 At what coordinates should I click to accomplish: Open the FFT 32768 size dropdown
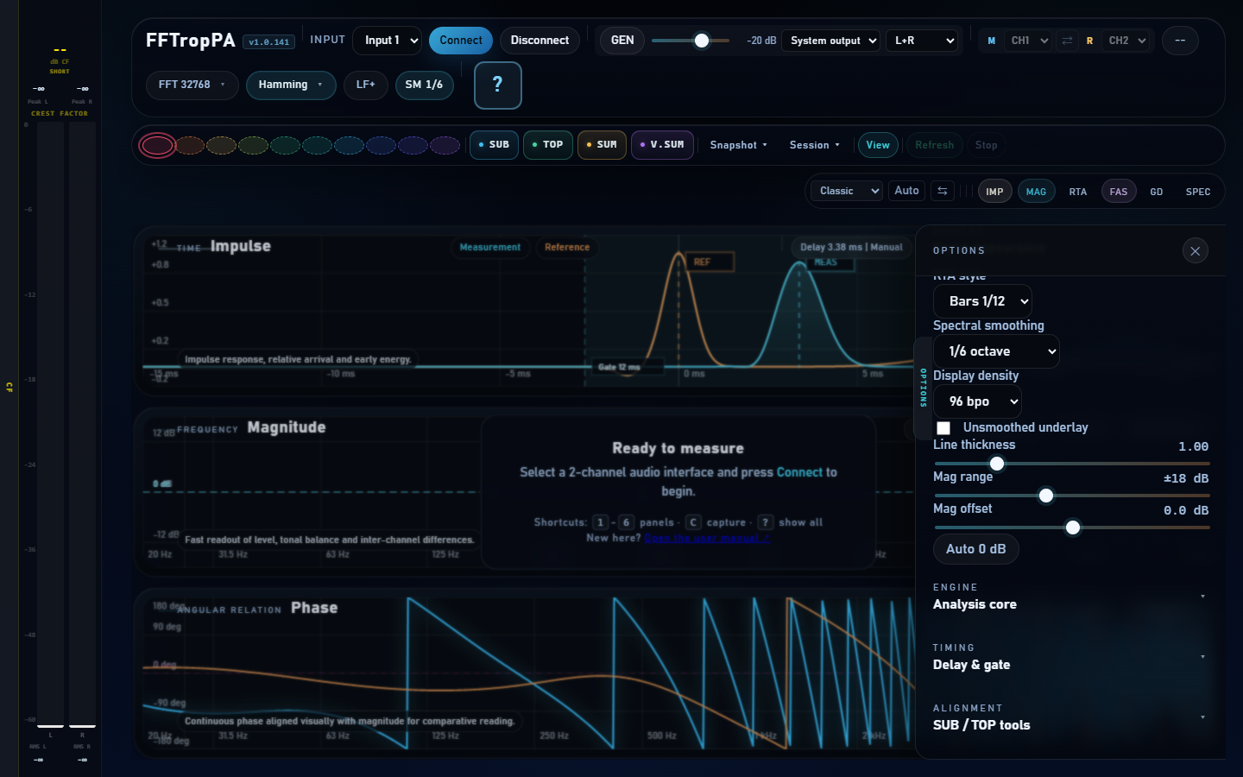point(192,85)
